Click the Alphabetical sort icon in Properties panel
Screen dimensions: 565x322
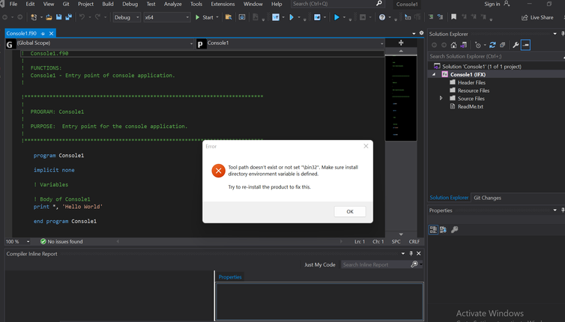coord(443,229)
